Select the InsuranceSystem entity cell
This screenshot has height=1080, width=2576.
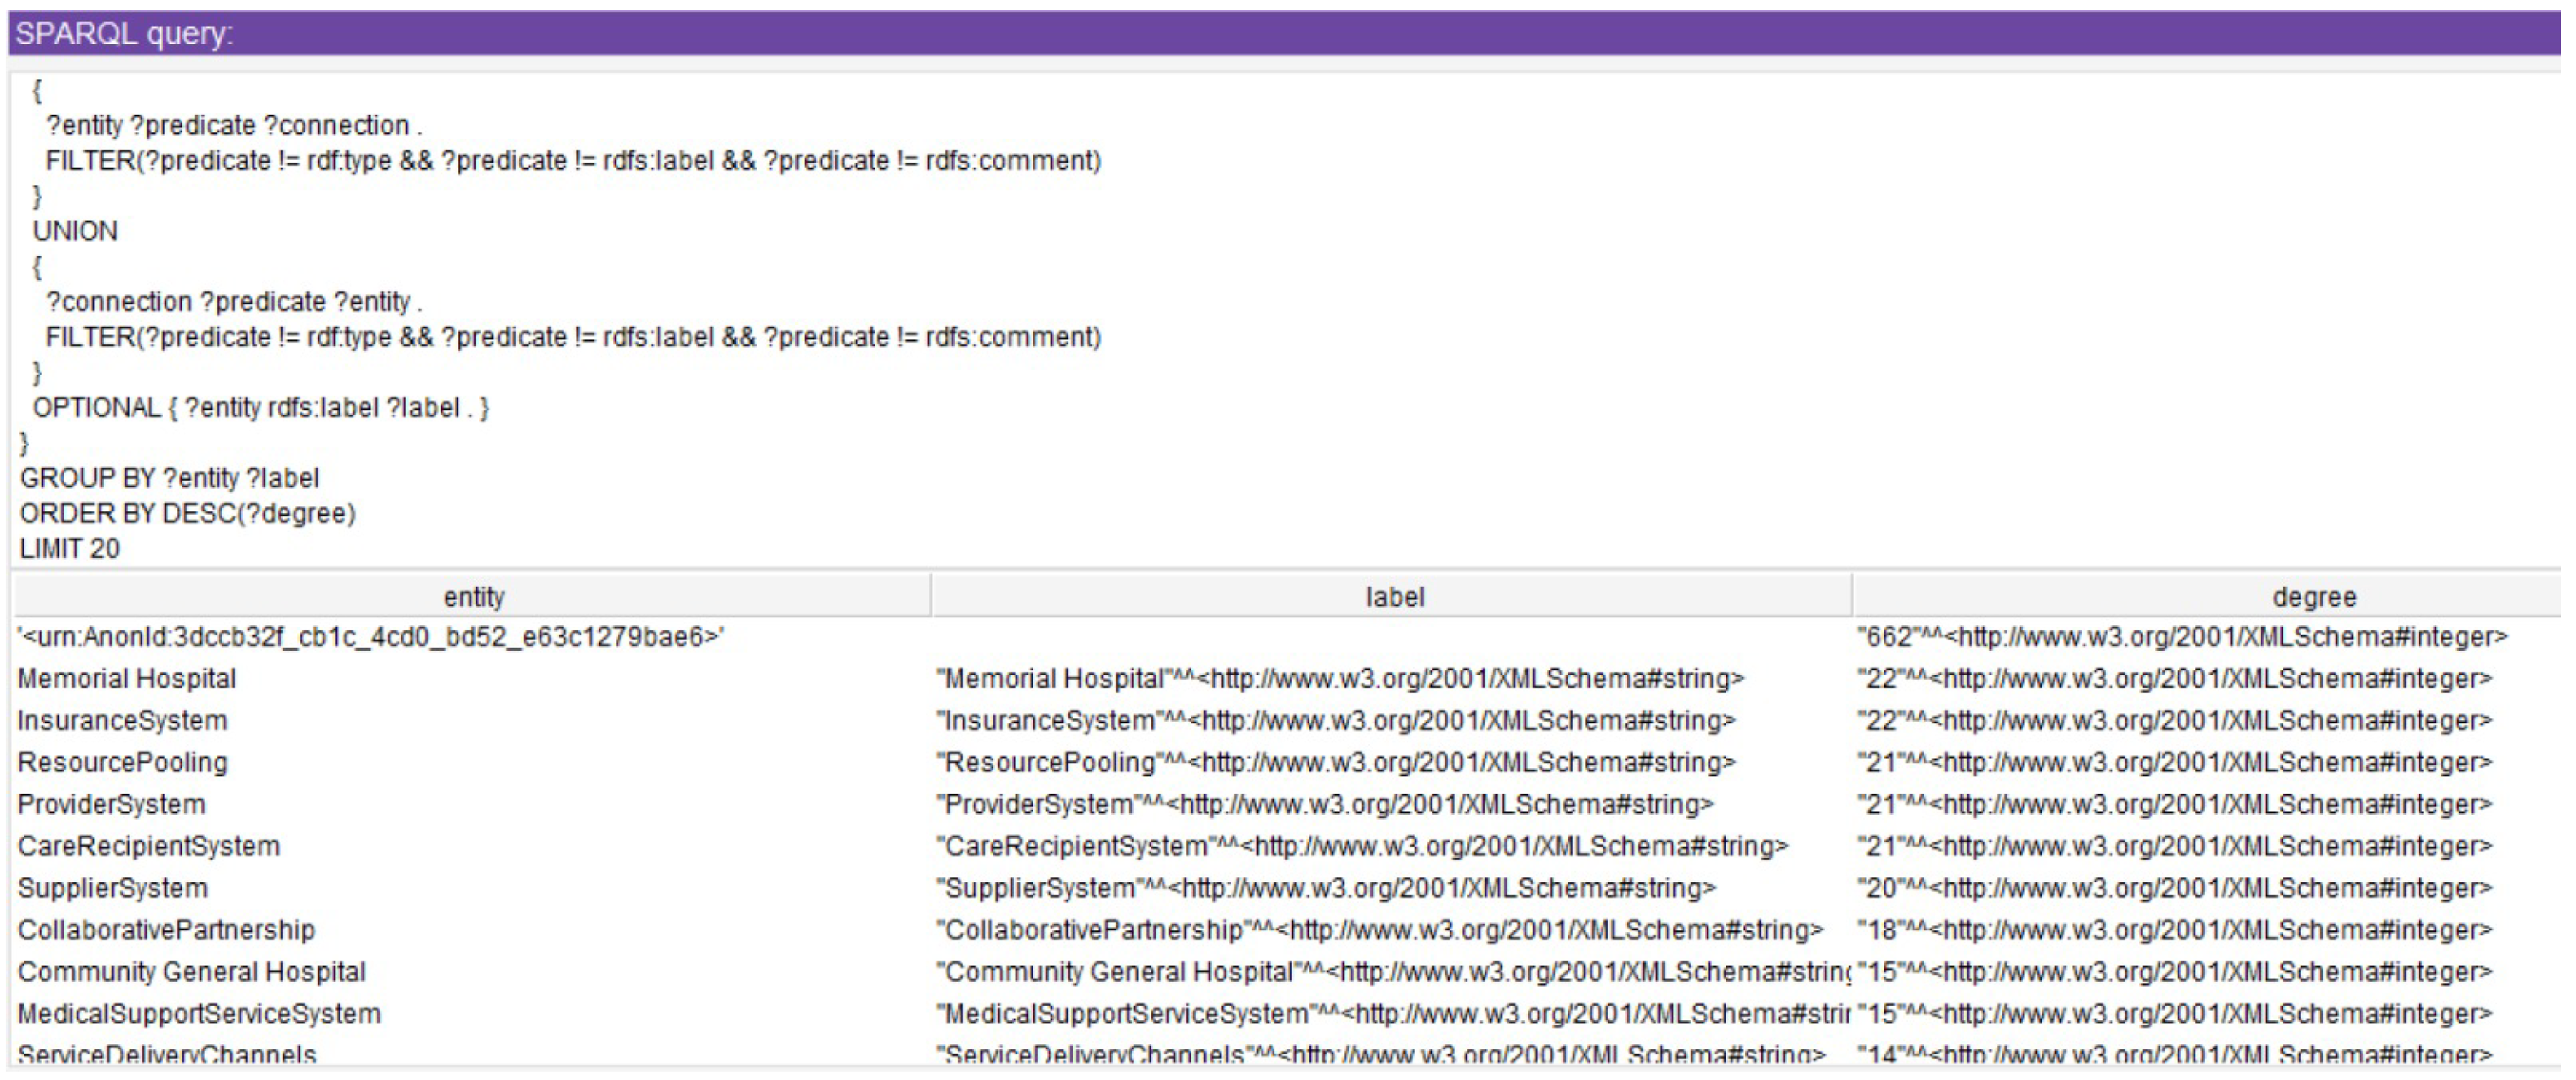(x=122, y=721)
